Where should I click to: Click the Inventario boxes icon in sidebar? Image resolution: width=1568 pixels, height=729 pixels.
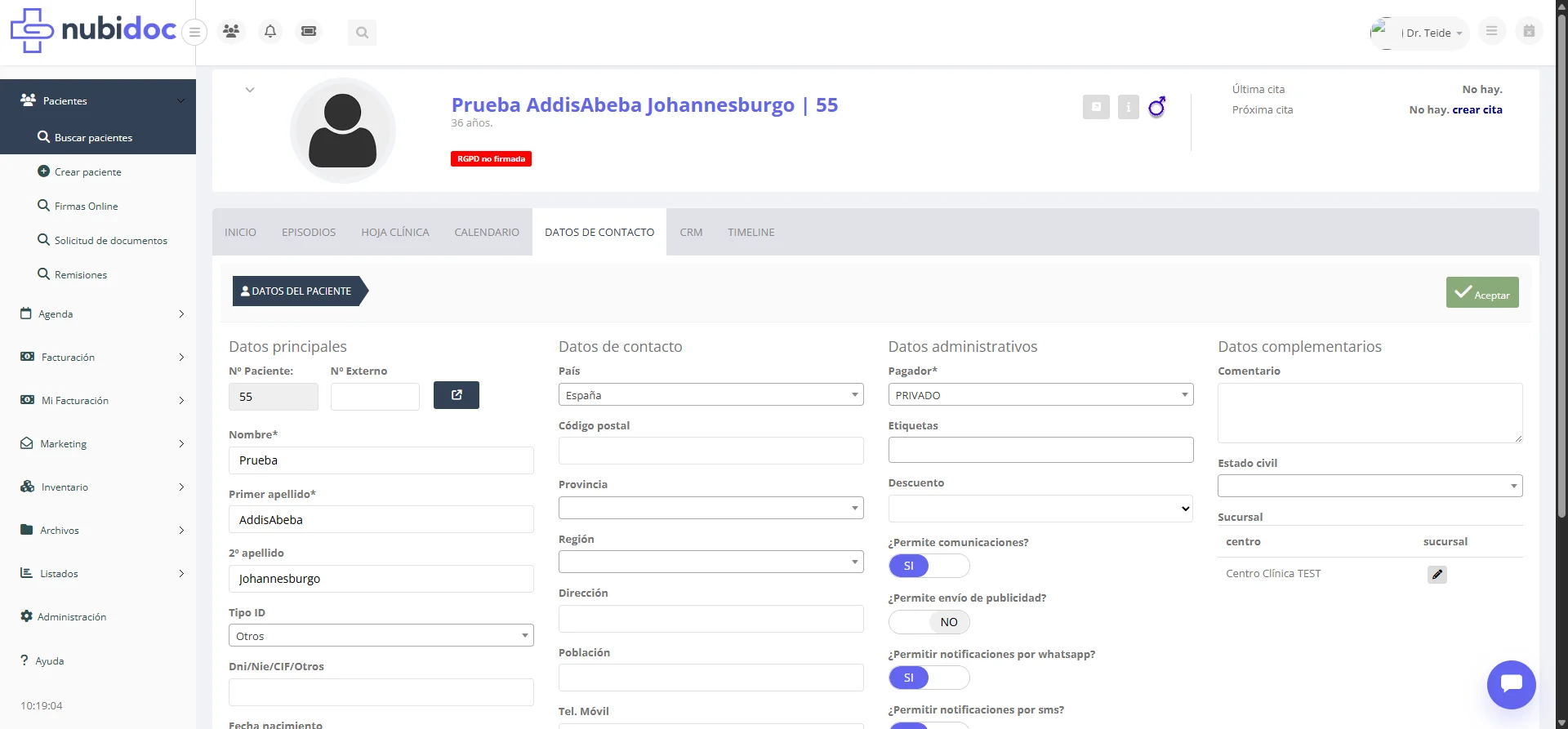pos(27,487)
